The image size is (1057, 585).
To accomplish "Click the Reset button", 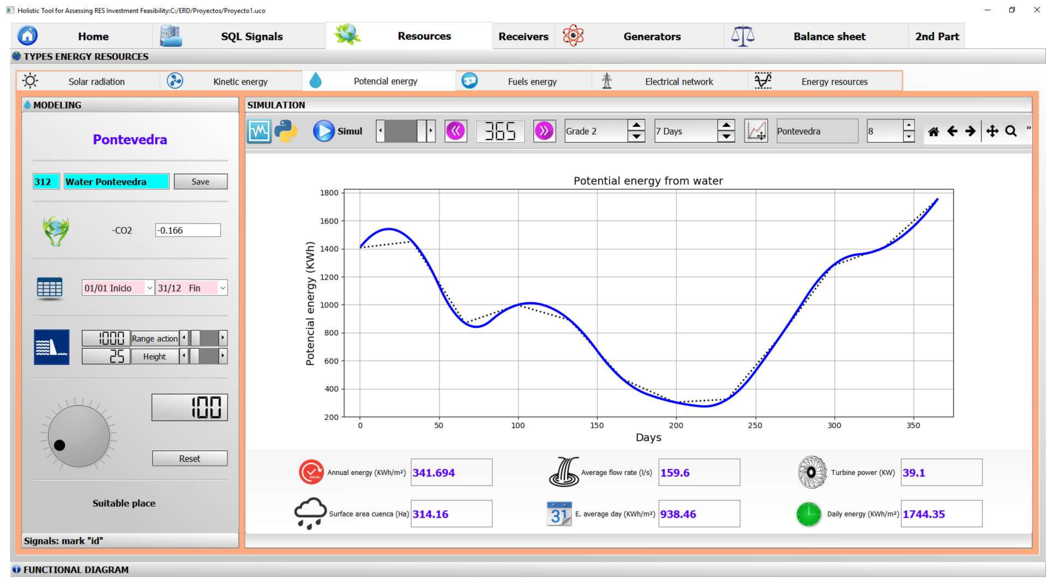I will 189,459.
